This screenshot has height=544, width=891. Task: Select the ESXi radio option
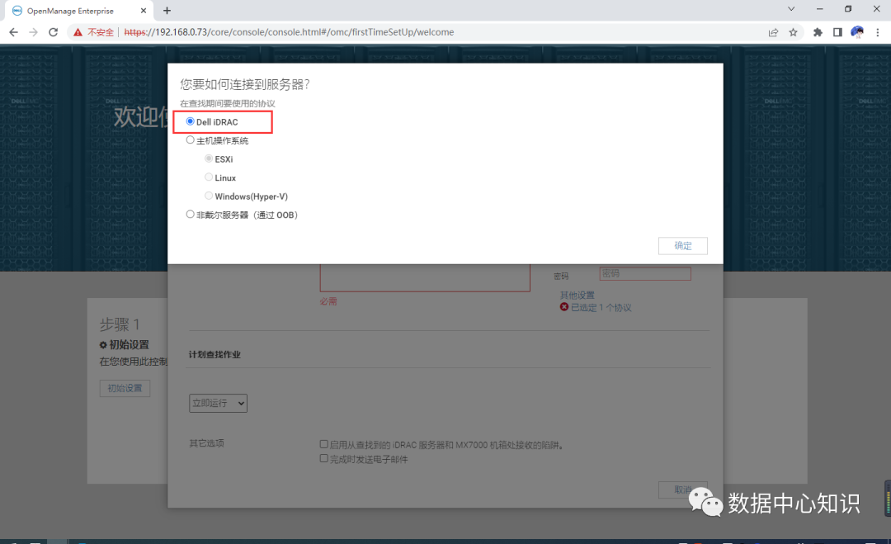(209, 158)
